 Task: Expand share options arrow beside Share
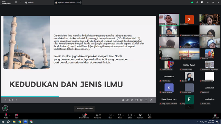pyautogui.click(x=134, y=115)
